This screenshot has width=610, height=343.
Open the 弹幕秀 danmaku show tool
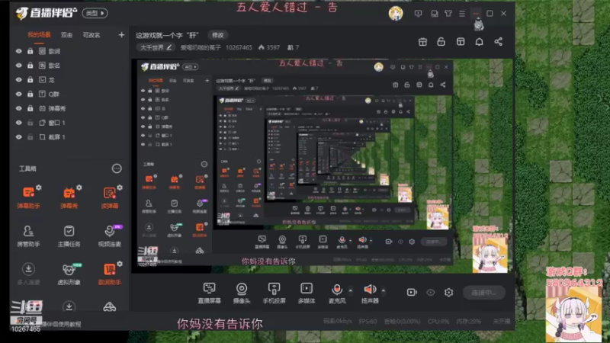point(69,197)
